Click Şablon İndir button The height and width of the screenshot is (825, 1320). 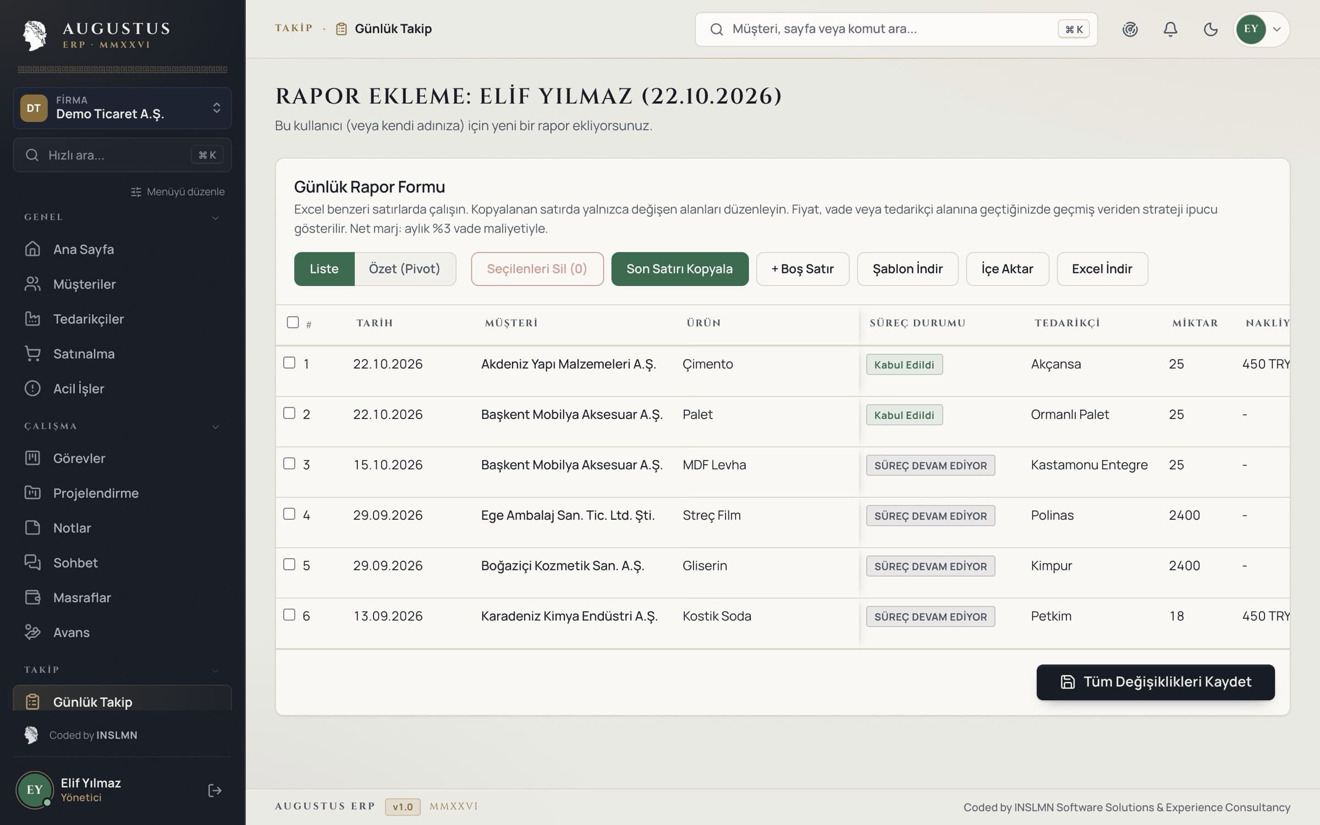(x=908, y=269)
